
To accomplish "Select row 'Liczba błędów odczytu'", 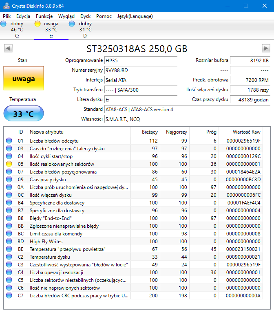I will [133, 141].
